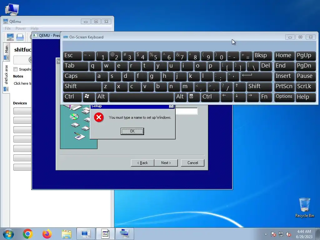This screenshot has height=240, width=320.
Task: Tap the PgUp key
Action: (x=306, y=56)
